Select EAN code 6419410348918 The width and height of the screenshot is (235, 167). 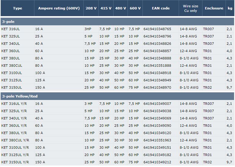157,73
